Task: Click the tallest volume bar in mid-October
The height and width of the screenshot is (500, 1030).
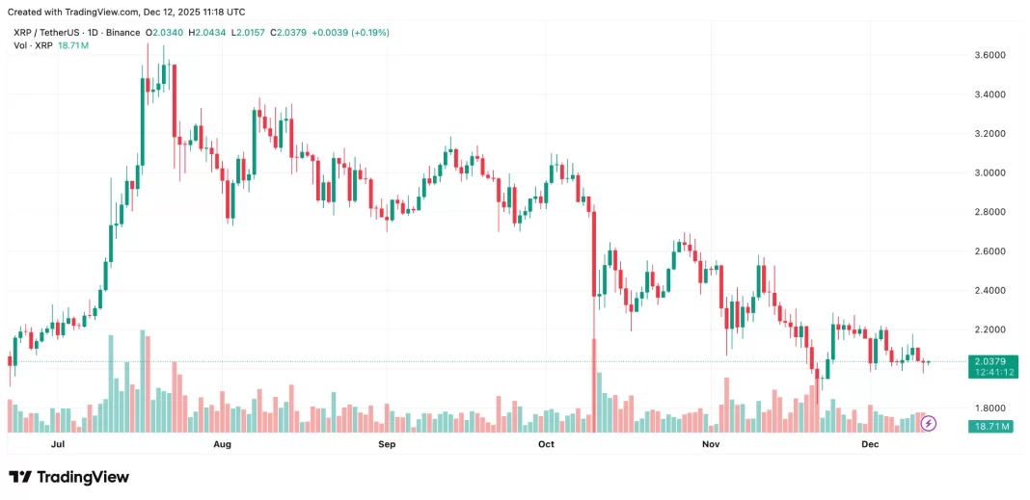Action: pos(594,385)
